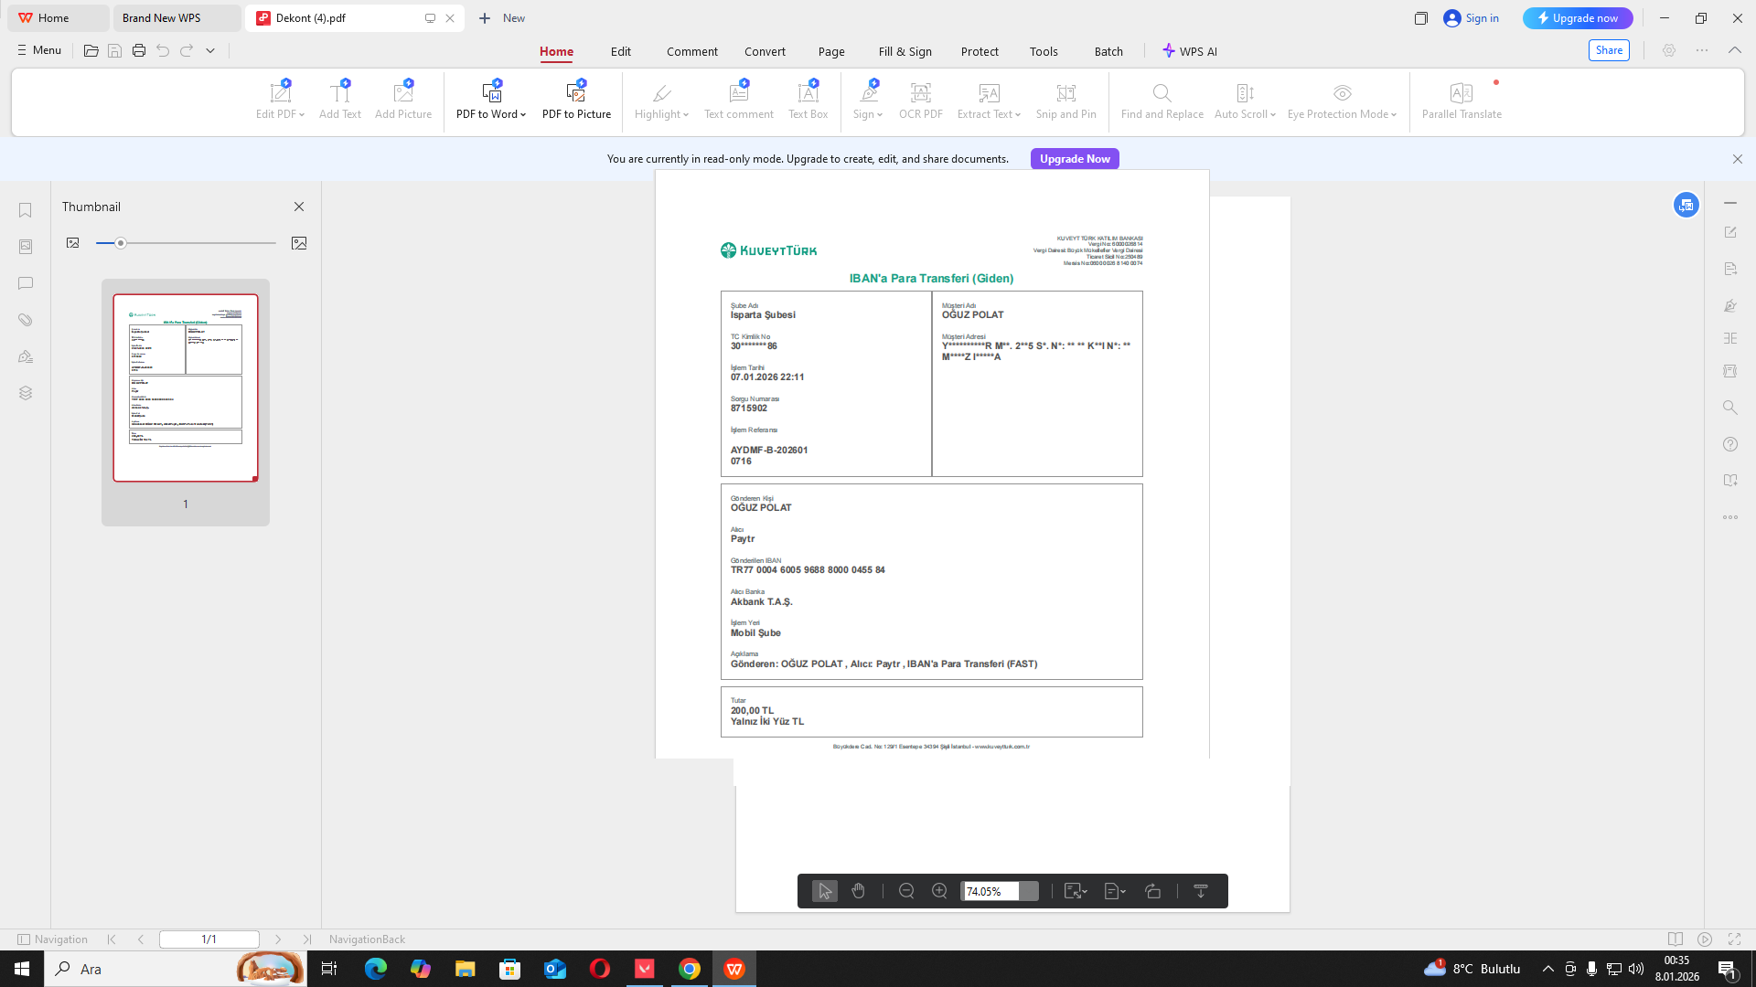Viewport: 1756px width, 987px height.
Task: Click the zoom in magnifier icon
Action: tap(939, 891)
